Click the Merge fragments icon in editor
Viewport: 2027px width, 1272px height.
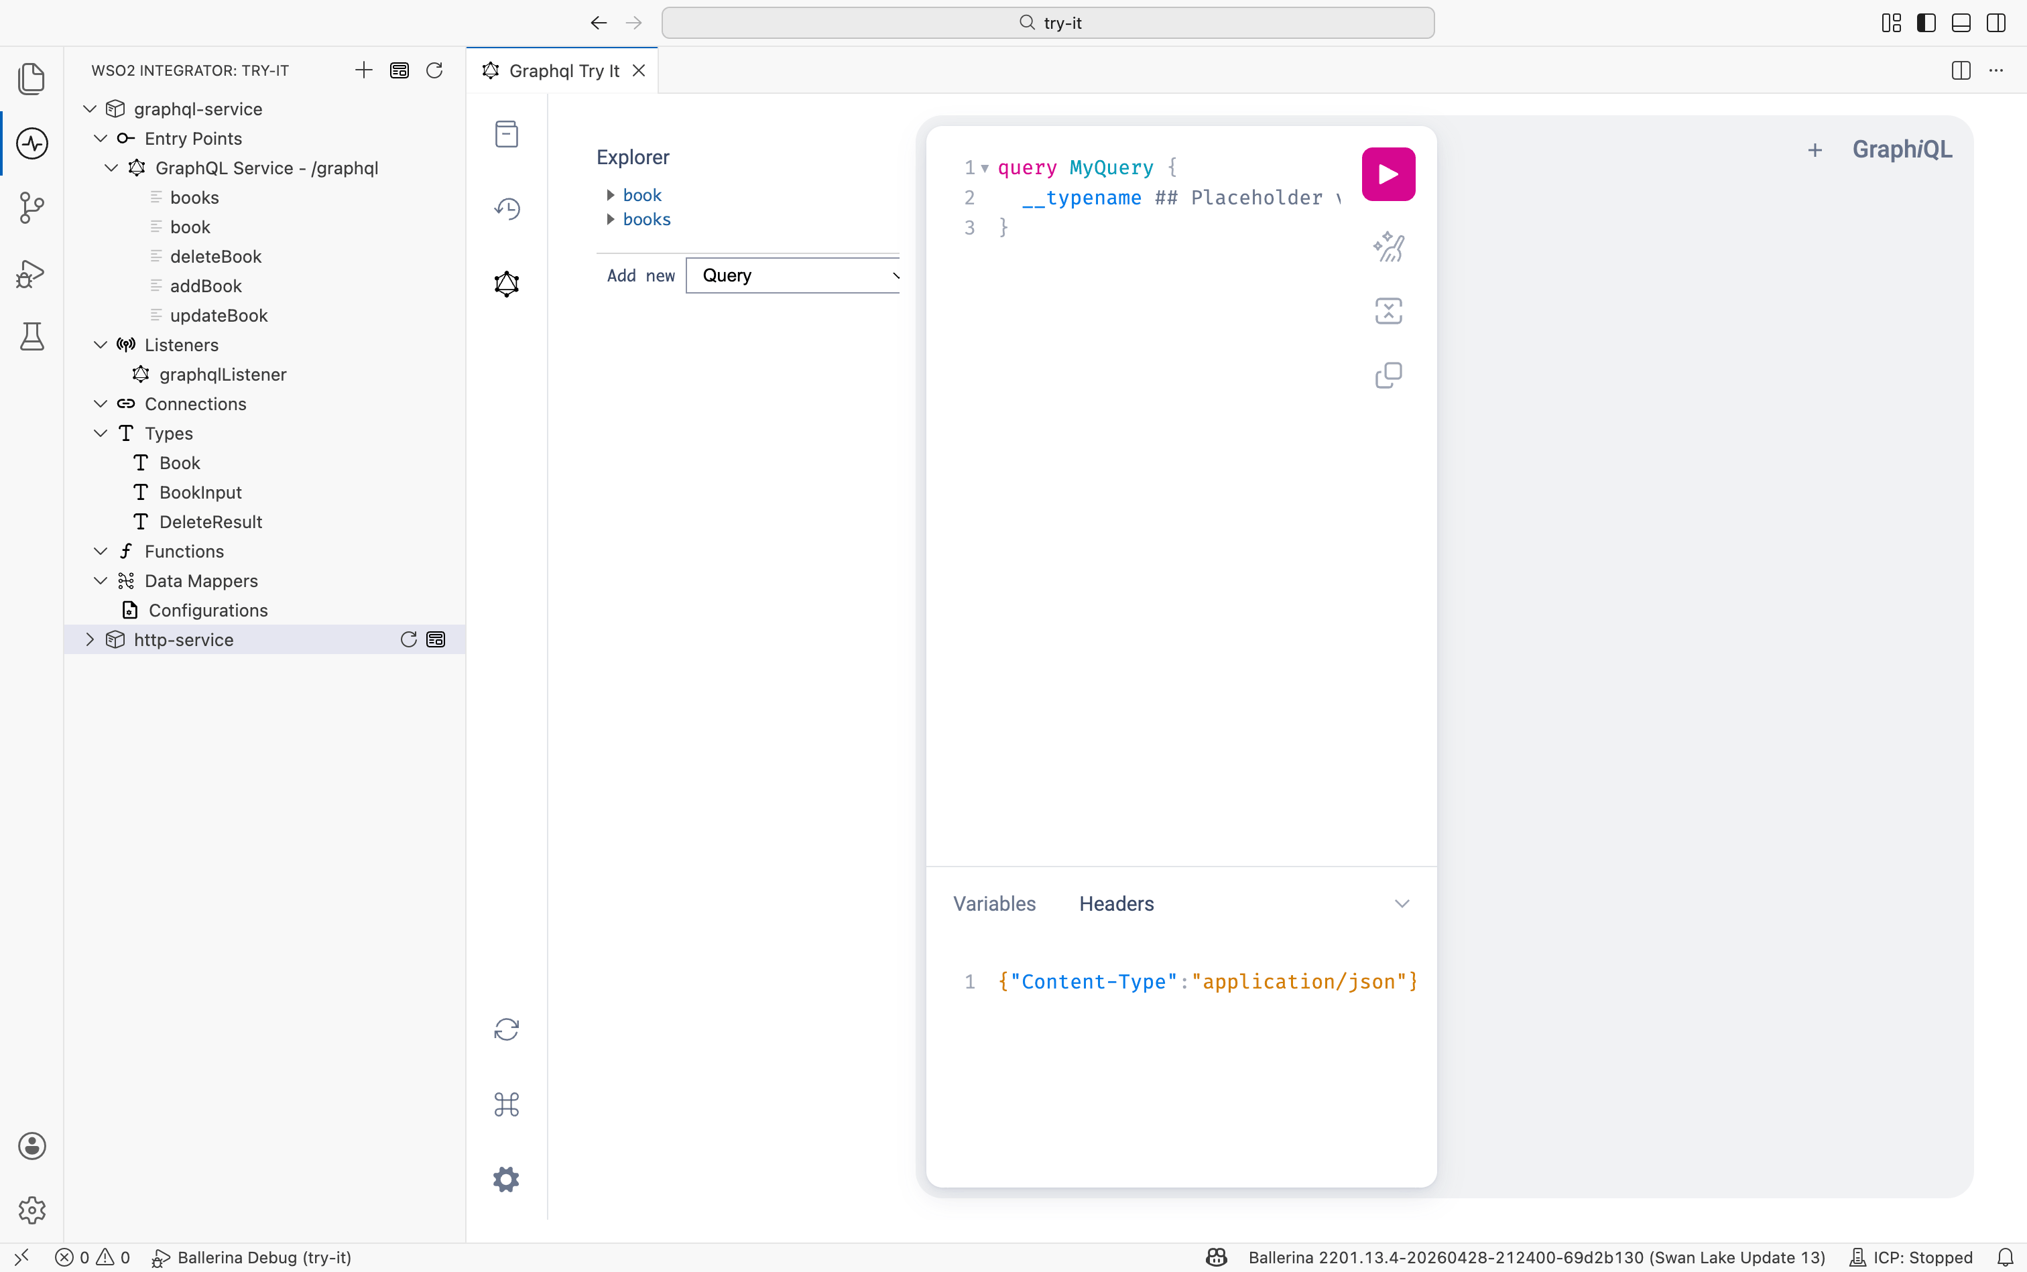pos(1388,311)
